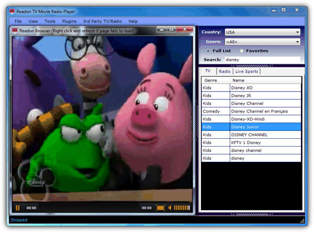Click the Stopped status text

[19, 220]
